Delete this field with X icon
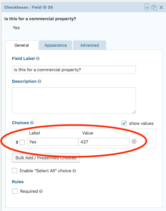Viewport: 166px width, 211px height. pyautogui.click(x=161, y=7)
